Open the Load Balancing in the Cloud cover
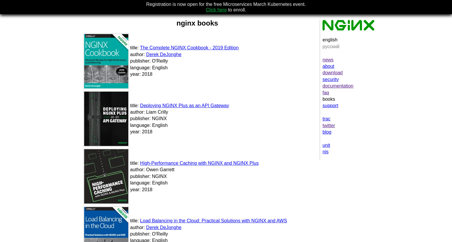452x242 pixels. point(106,224)
